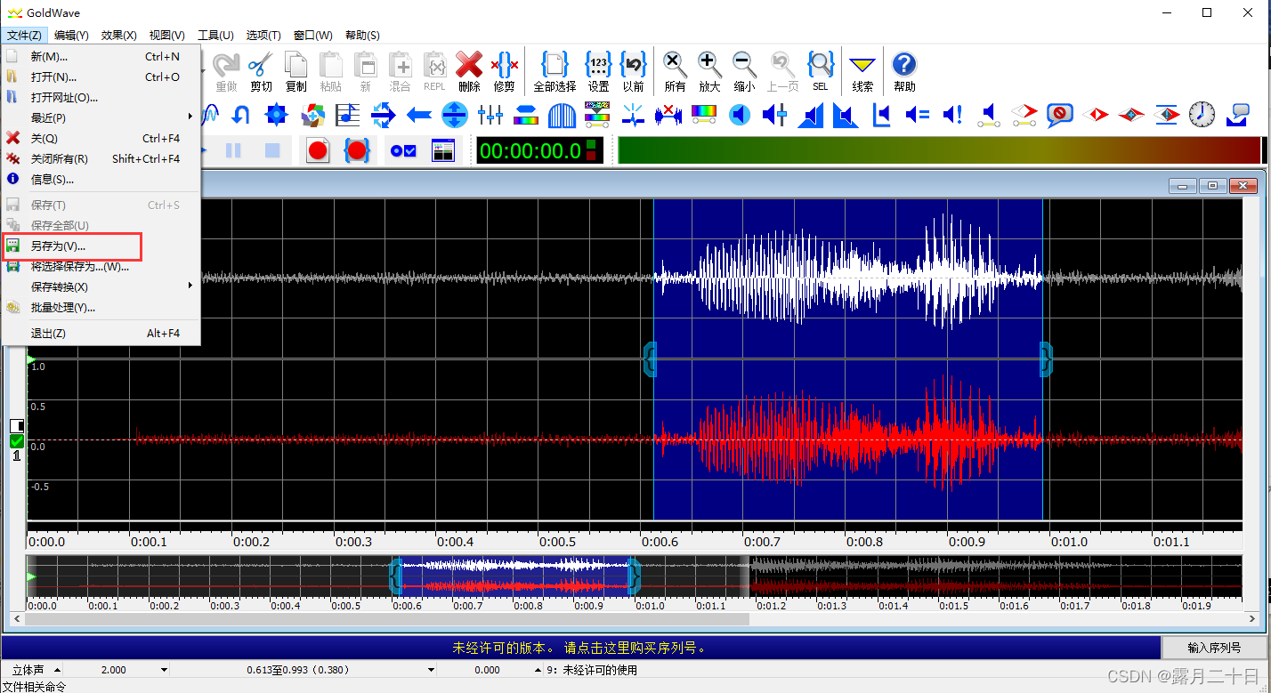
Task: Click the Paste New (新) icon
Action: 365,71
